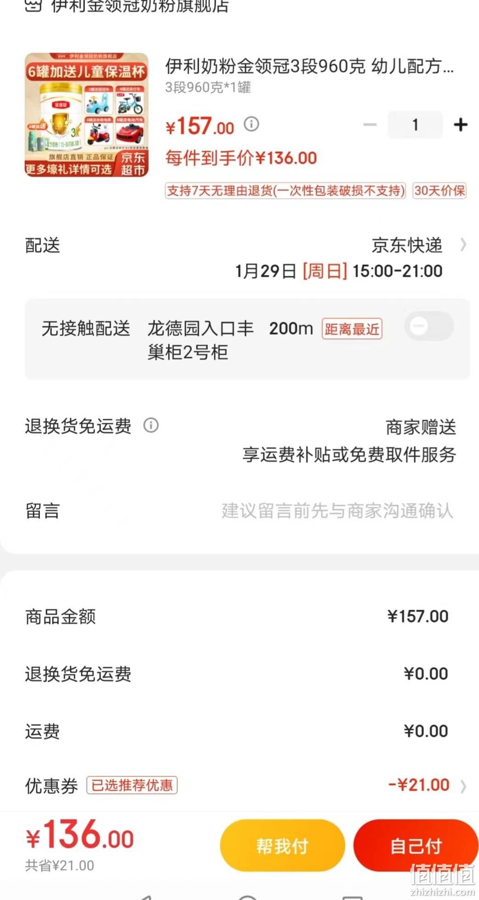
Task: Enable the 无接触配送 toggle switch
Action: 429,326
